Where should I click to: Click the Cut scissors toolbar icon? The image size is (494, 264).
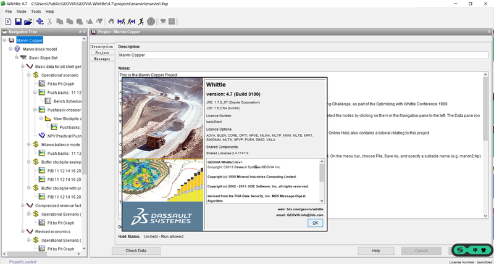coord(49,22)
